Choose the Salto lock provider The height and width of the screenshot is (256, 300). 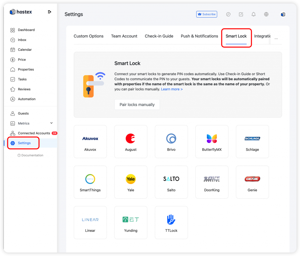[x=171, y=182]
